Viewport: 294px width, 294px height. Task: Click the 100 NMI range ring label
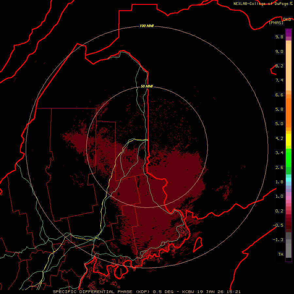pyautogui.click(x=147, y=26)
